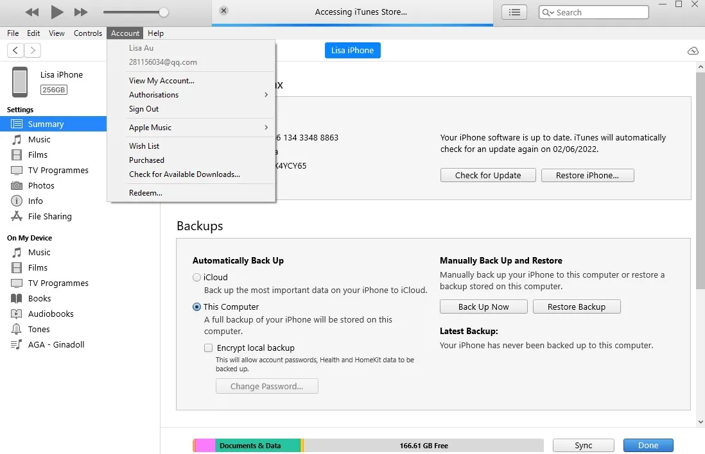Click the Sync button
The height and width of the screenshot is (454, 705).
pyautogui.click(x=584, y=446)
